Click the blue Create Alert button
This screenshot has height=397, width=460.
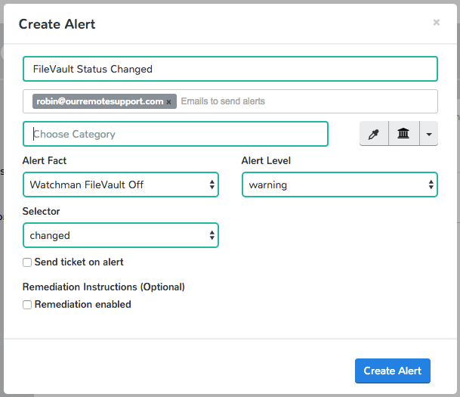(393, 371)
